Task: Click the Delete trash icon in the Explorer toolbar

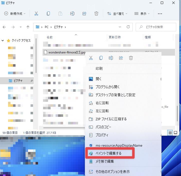Action: [x=96, y=14]
